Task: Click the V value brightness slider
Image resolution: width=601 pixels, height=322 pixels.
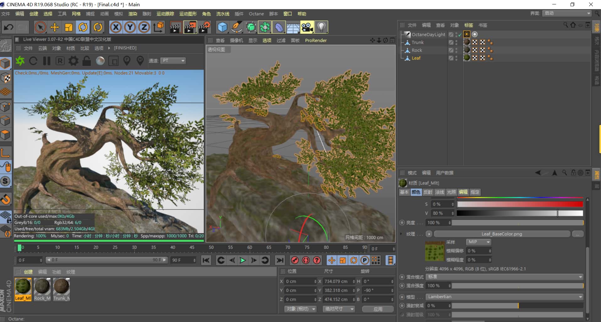Action: coord(520,213)
